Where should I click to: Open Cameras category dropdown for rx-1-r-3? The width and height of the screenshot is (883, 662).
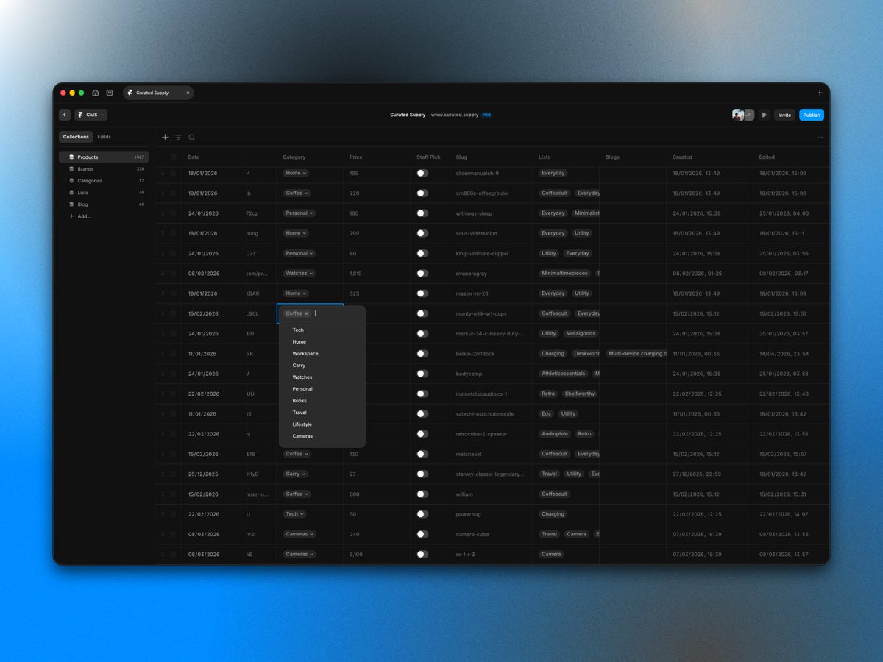tap(299, 555)
